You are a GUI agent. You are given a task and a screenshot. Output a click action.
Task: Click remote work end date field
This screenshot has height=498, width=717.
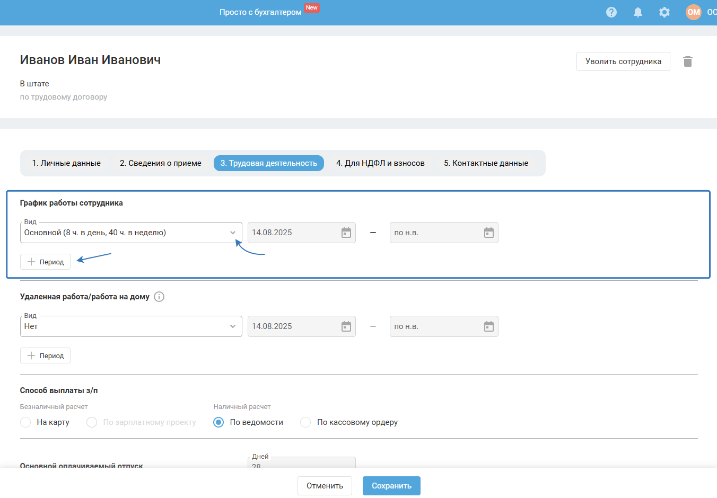(436, 326)
